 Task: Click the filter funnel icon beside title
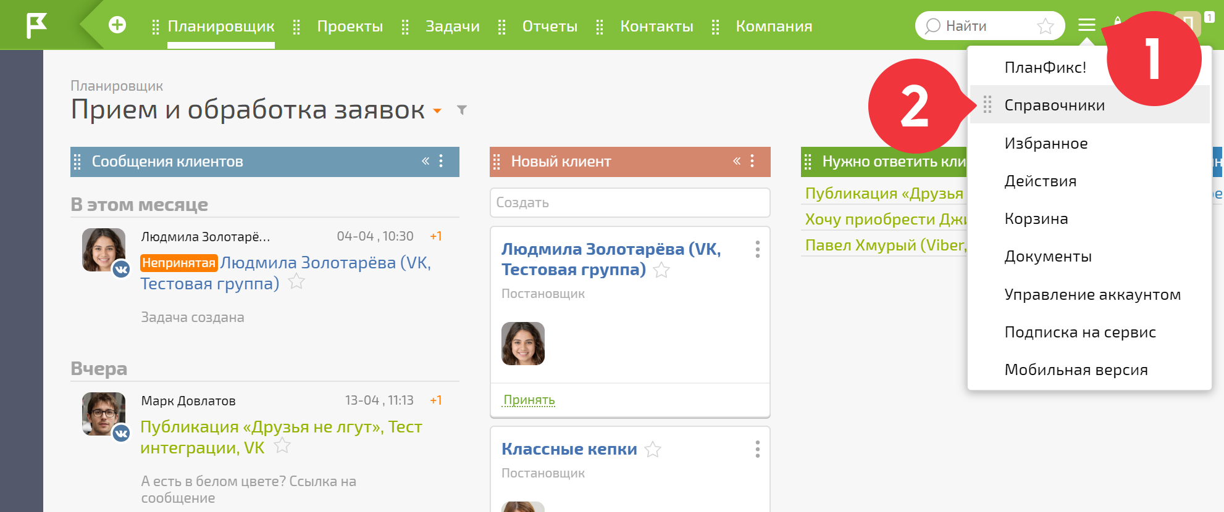[x=461, y=110]
